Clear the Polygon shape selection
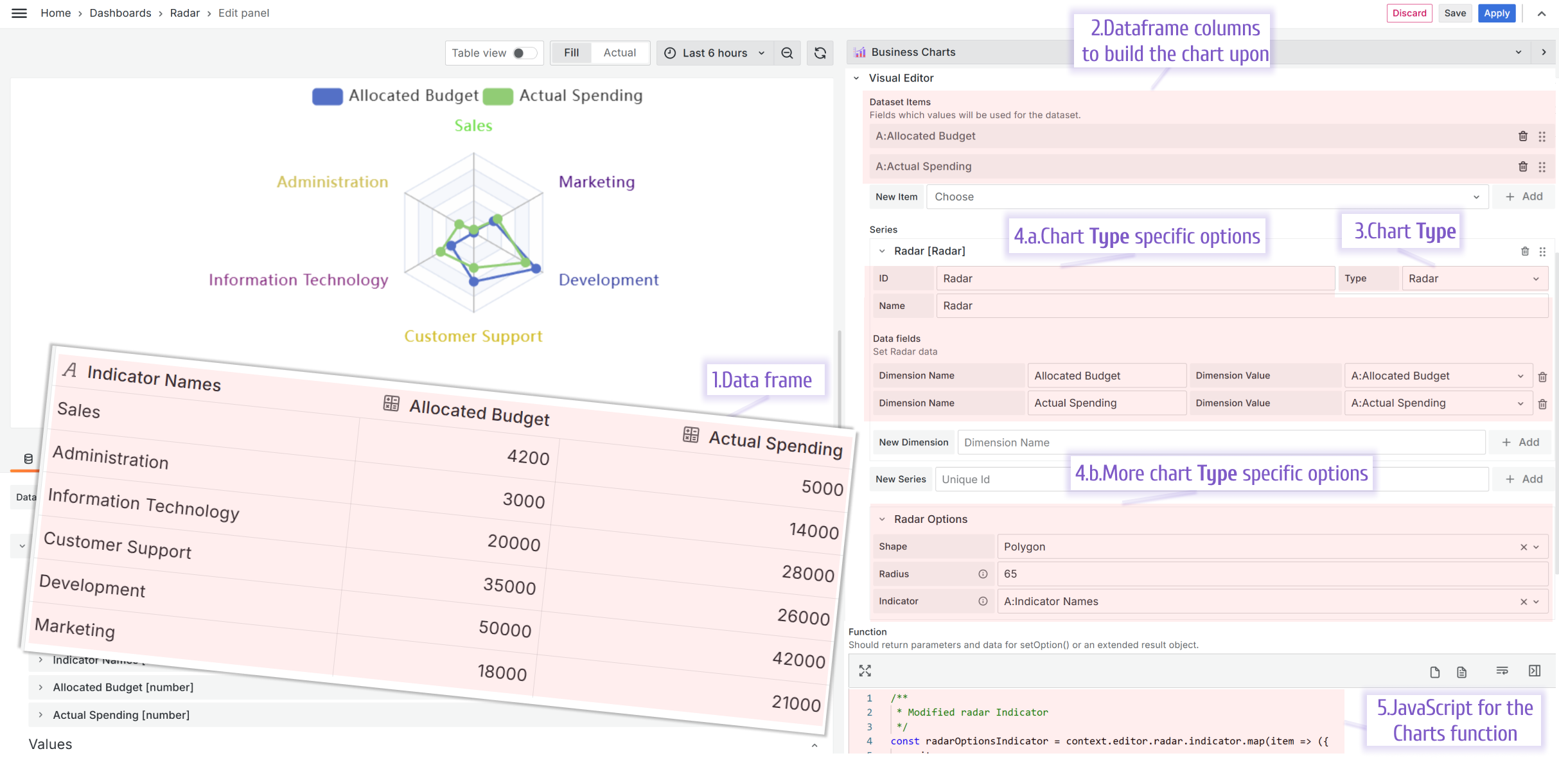Screen dimensions: 1559x758 [1524, 547]
